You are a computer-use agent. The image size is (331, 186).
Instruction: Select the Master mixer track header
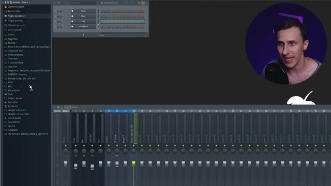click(66, 111)
